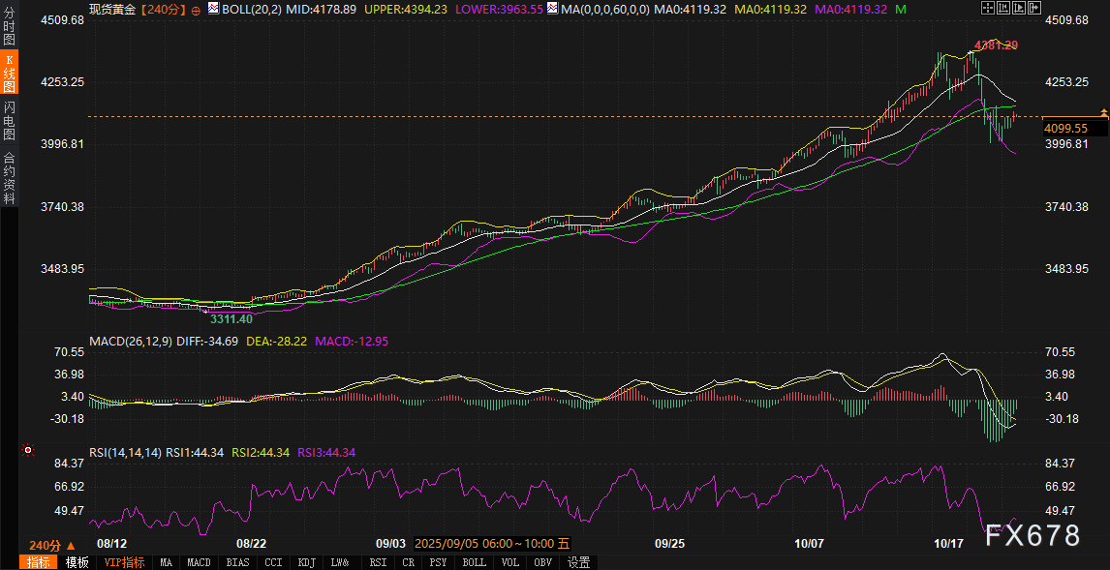Click the orange circle icon beside 240分
1110x570 pixels.
click(x=197, y=9)
